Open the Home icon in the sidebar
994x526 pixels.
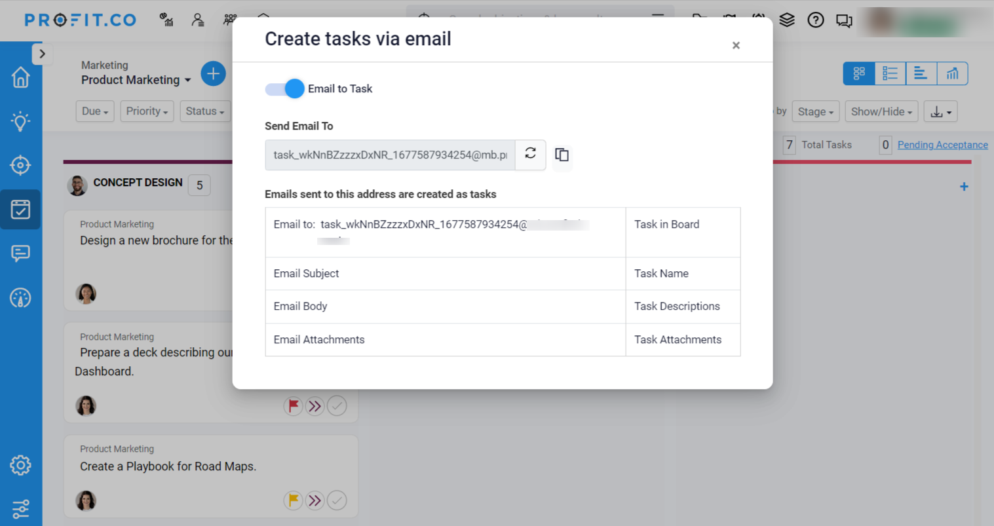coord(20,77)
